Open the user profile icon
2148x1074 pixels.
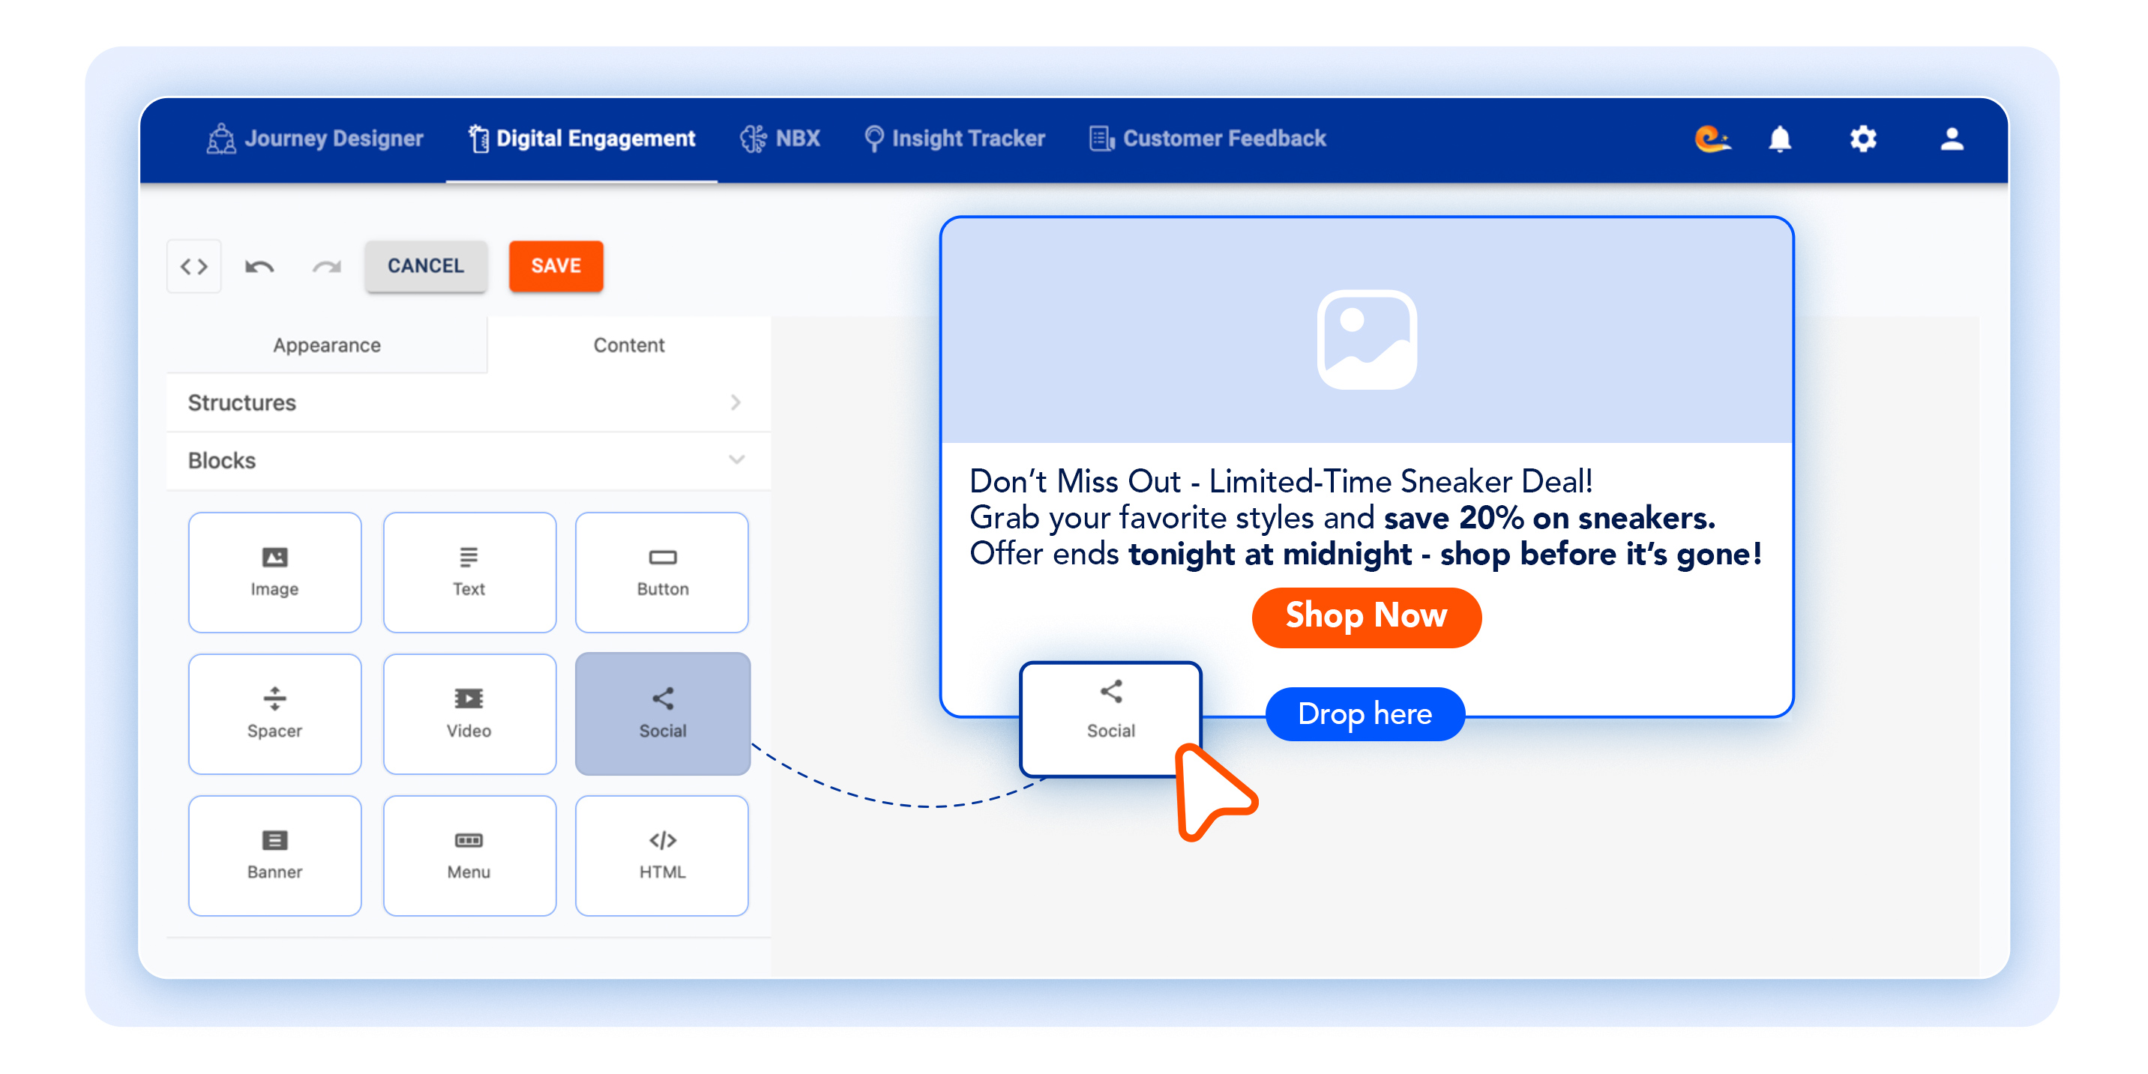point(1952,139)
